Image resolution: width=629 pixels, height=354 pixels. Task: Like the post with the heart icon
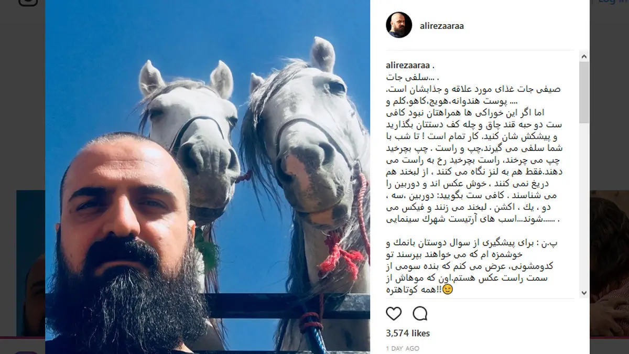click(394, 314)
